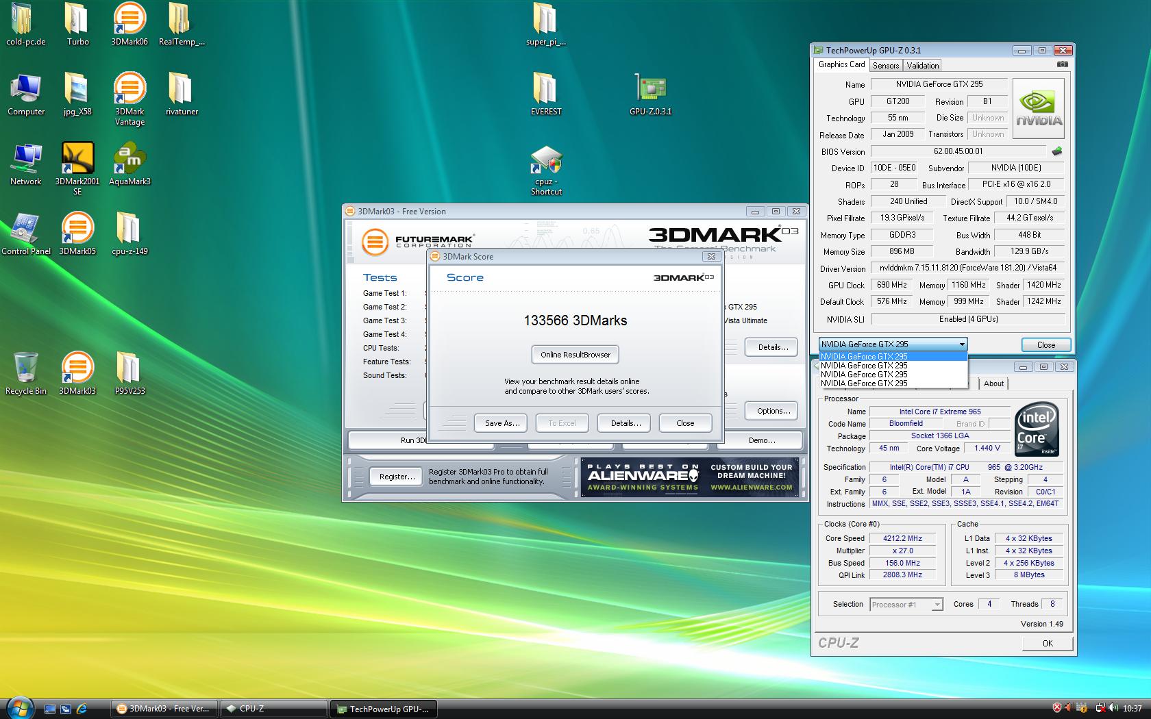Screen dimensions: 1151x719
Task: Click OK button in CPU-Z
Action: [x=1048, y=644]
